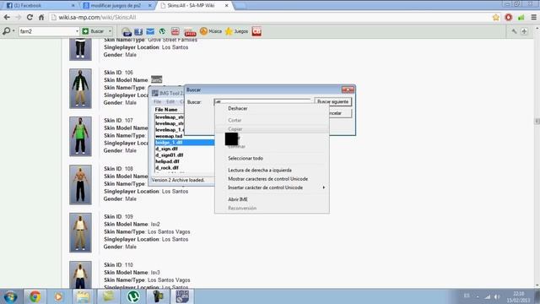The height and width of the screenshot is (304, 540).
Task: Open the Windows Start button
Action: [11, 296]
